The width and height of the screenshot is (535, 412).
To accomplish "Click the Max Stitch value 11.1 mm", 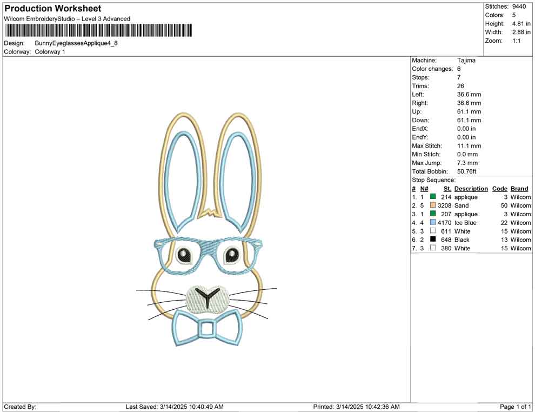I will tap(469, 146).
